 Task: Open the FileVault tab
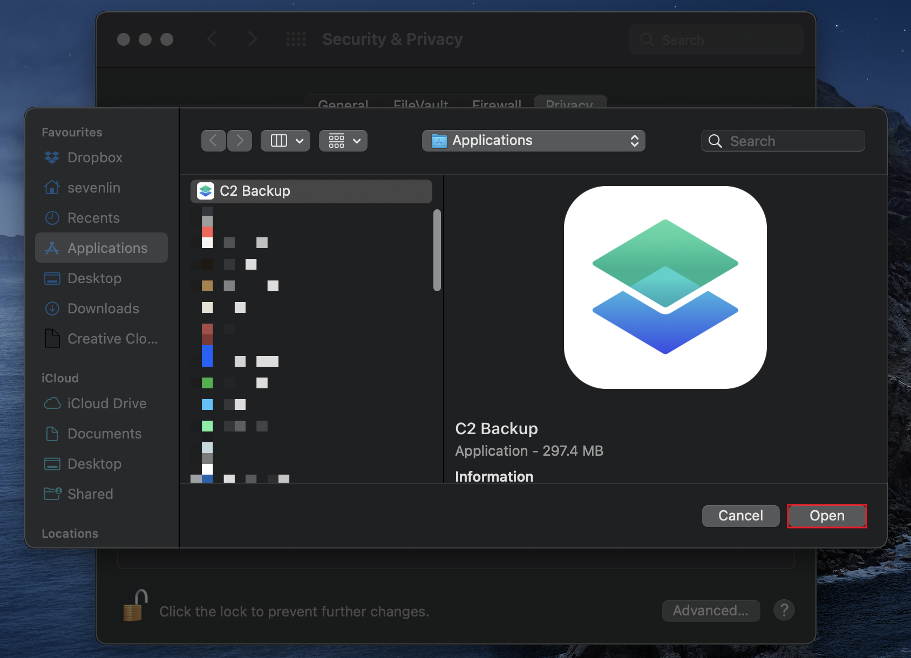coord(420,105)
